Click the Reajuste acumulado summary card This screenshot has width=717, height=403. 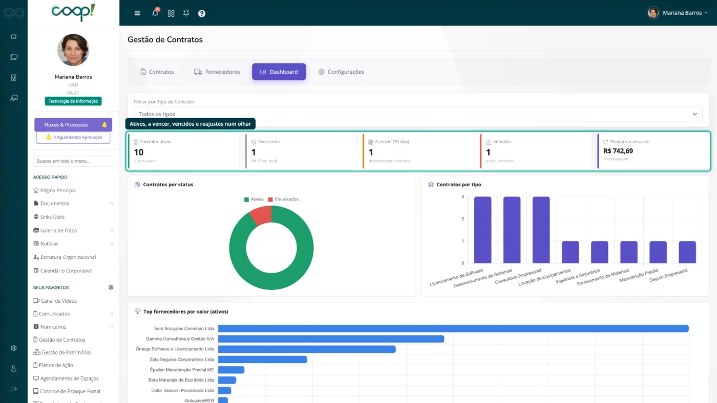(652, 151)
